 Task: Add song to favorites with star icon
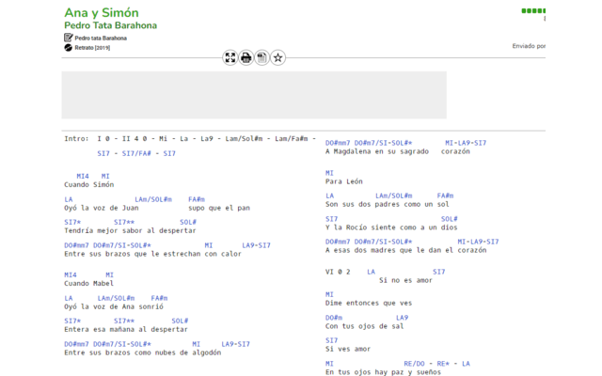(x=278, y=58)
